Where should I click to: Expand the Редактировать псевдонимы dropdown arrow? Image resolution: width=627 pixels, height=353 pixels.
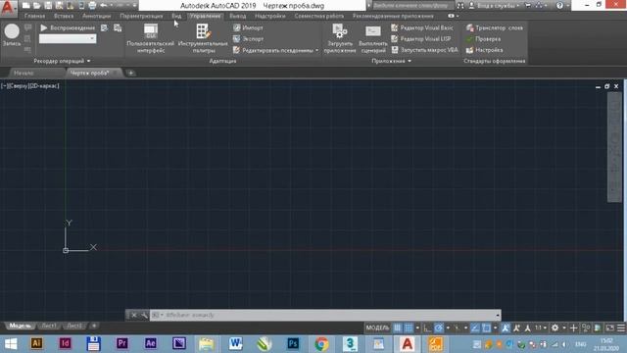tap(317, 50)
